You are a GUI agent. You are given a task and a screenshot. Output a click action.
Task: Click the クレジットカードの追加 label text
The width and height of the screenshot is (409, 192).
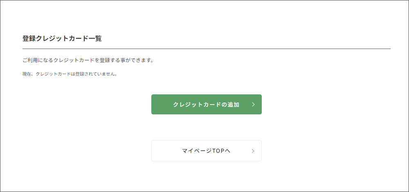(x=206, y=105)
